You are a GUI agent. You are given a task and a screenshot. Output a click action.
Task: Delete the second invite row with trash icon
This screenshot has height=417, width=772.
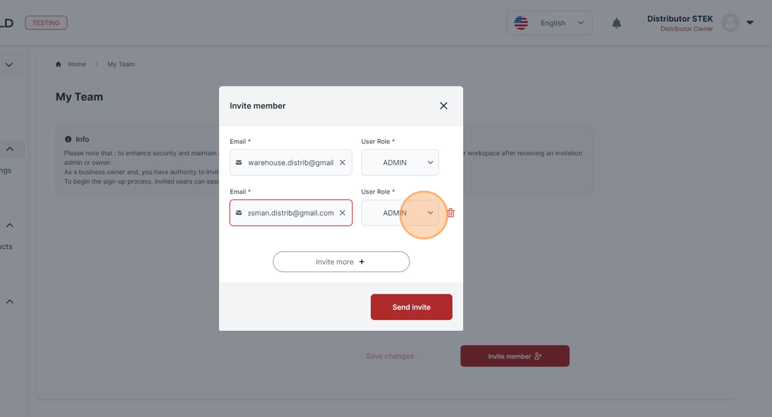click(x=451, y=213)
